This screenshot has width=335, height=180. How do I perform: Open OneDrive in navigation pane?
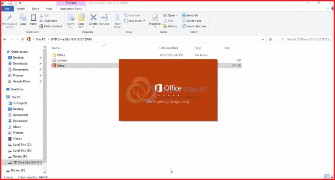click(17, 89)
